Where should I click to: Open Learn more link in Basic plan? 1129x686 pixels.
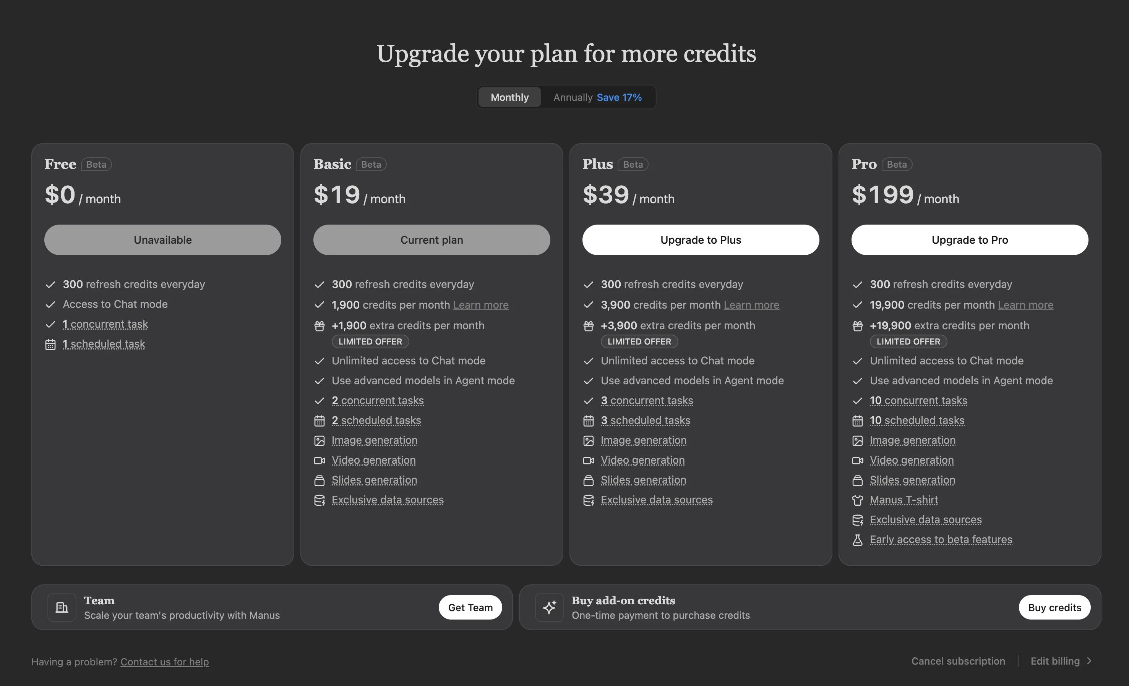pyautogui.click(x=481, y=305)
